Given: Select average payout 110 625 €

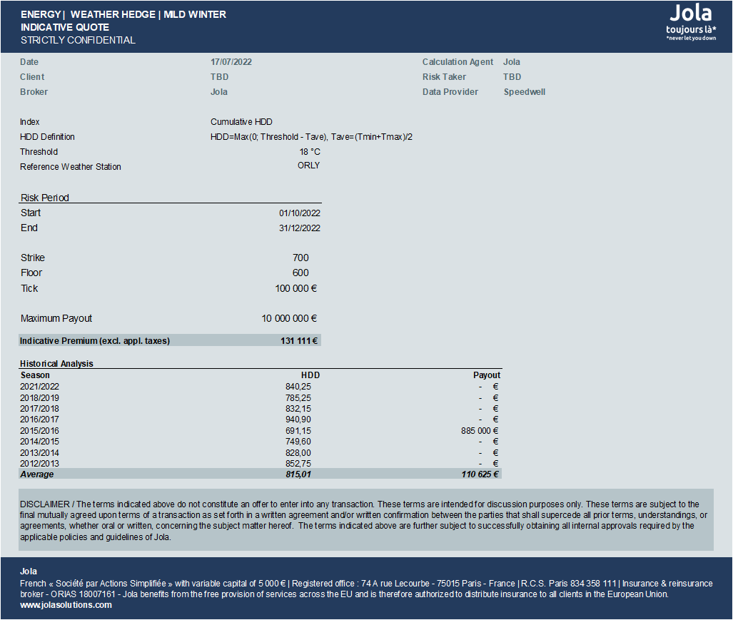Looking at the screenshot, I should click(x=480, y=474).
